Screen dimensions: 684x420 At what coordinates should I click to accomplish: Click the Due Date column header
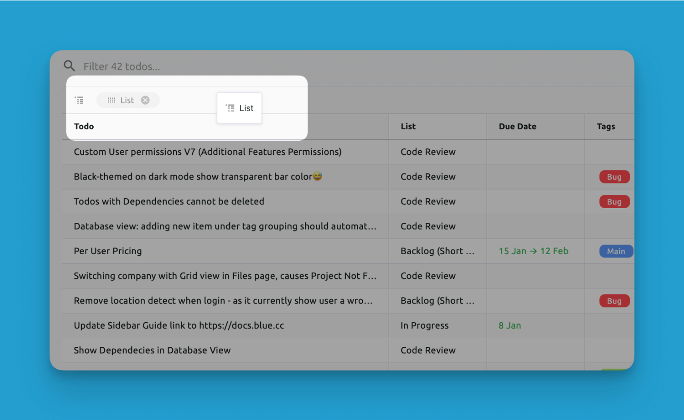(517, 126)
